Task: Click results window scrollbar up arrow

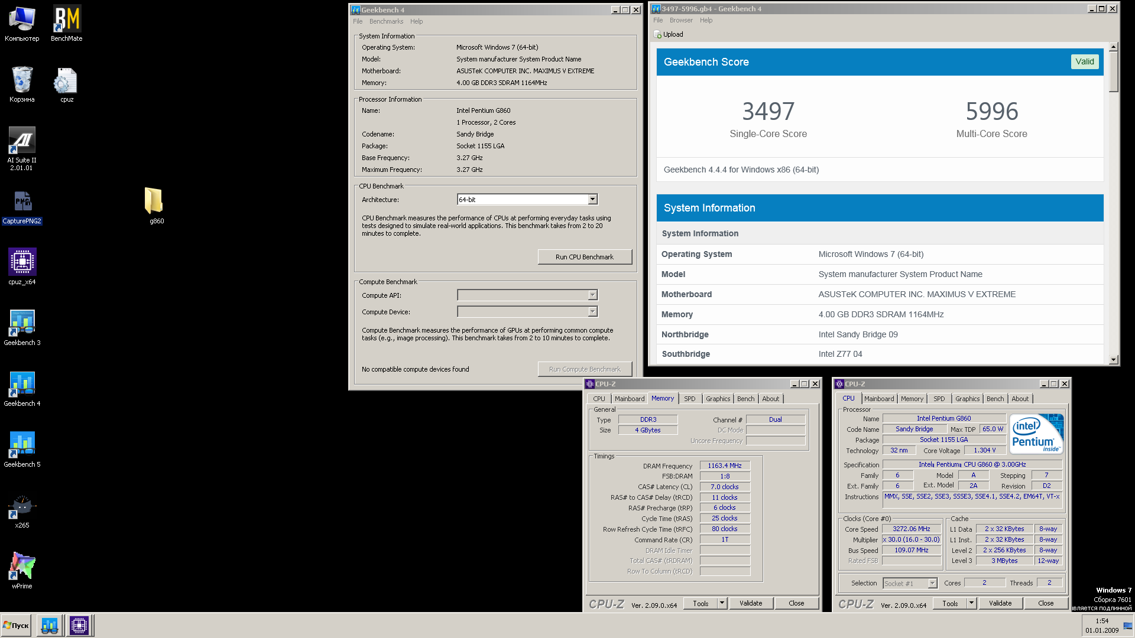Action: [1114, 47]
